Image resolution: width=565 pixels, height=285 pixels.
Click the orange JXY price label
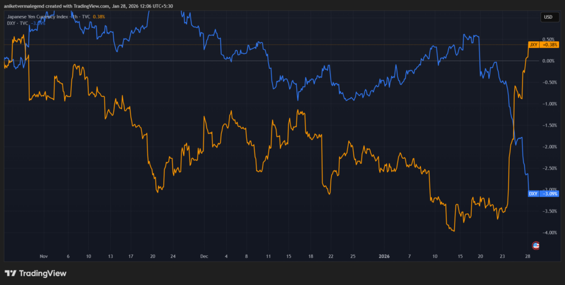[534, 44]
